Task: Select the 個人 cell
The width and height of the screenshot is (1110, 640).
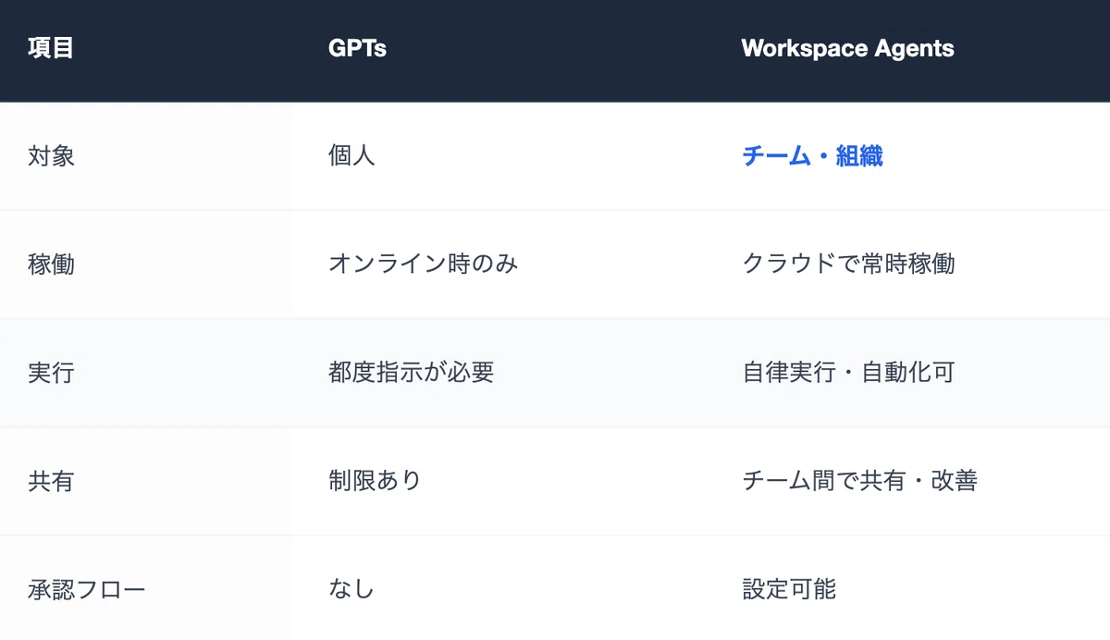Action: pos(351,156)
